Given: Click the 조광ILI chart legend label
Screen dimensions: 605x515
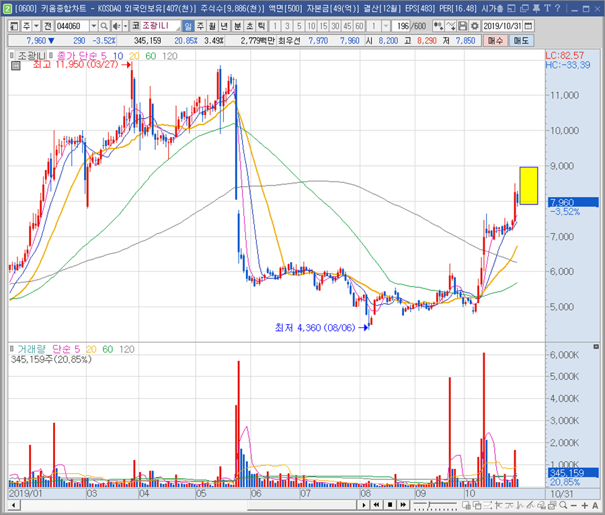Looking at the screenshot, I should 32,56.
